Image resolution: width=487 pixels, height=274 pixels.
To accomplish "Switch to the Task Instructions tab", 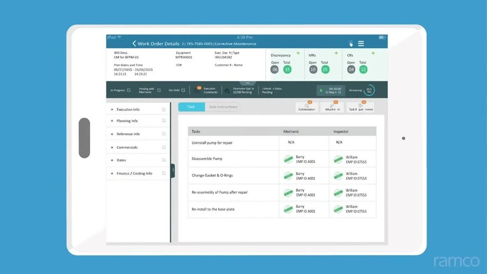I will [x=223, y=107].
